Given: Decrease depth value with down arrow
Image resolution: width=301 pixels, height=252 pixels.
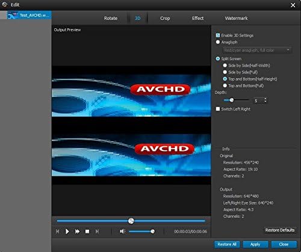Looking at the screenshot, I should [x=265, y=102].
